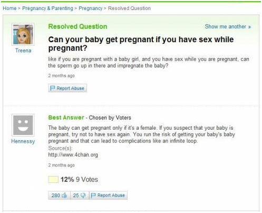Open Hennessy's smiley avatar
Viewport: 262px width, 213px height.
[23, 125]
